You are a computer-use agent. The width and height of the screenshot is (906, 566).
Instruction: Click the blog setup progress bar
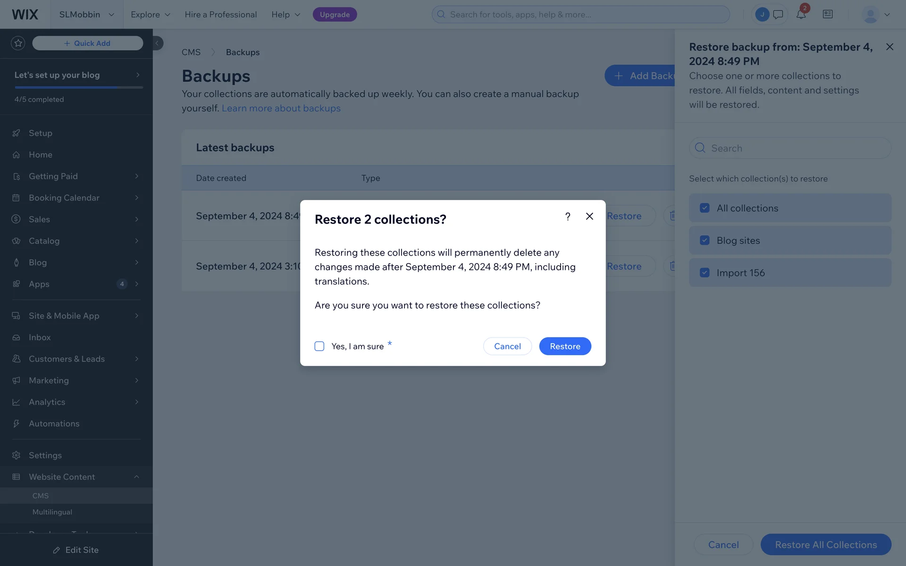click(79, 87)
